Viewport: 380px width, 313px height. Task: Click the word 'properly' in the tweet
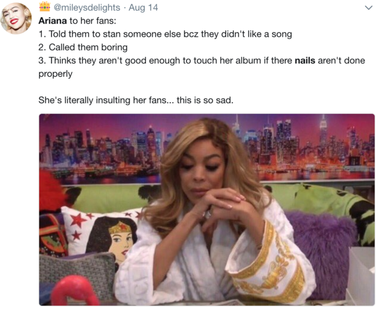coord(55,74)
